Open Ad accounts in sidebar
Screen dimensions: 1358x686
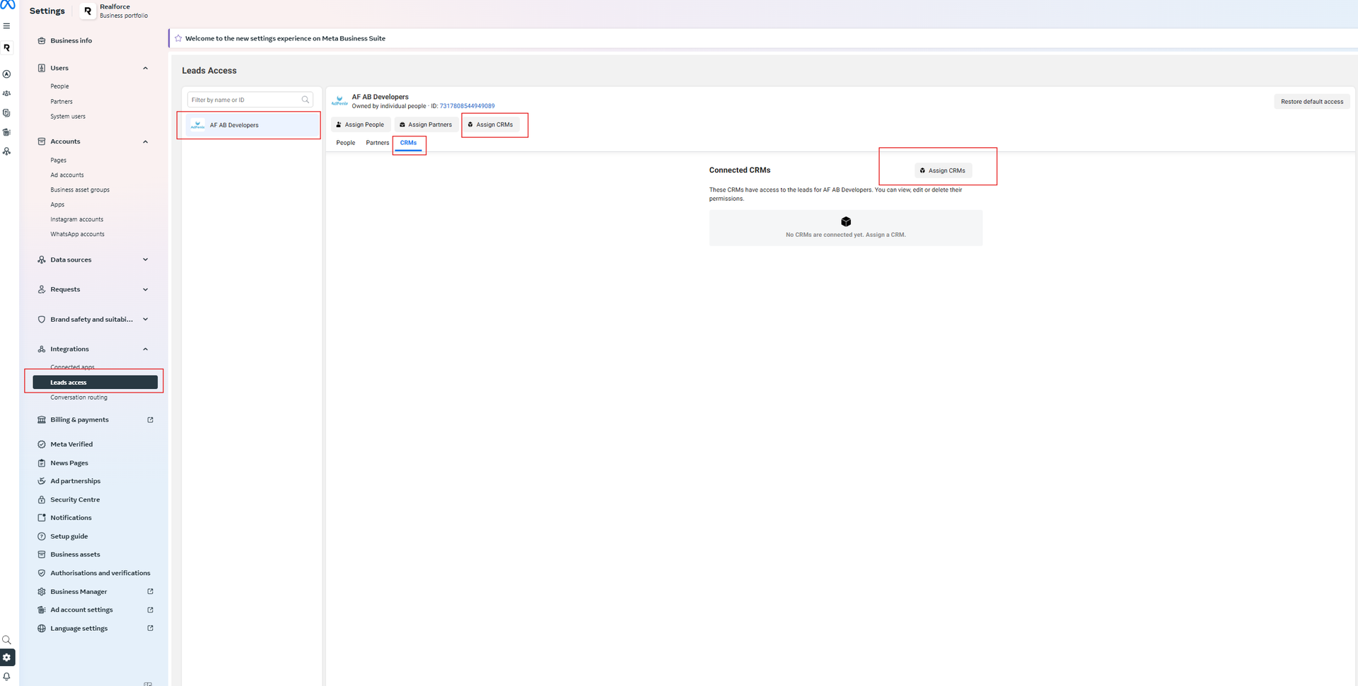pos(67,175)
